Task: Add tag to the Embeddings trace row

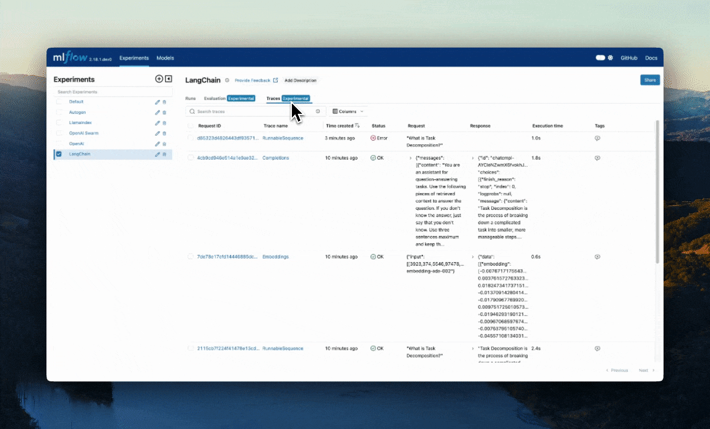Action: (x=597, y=257)
